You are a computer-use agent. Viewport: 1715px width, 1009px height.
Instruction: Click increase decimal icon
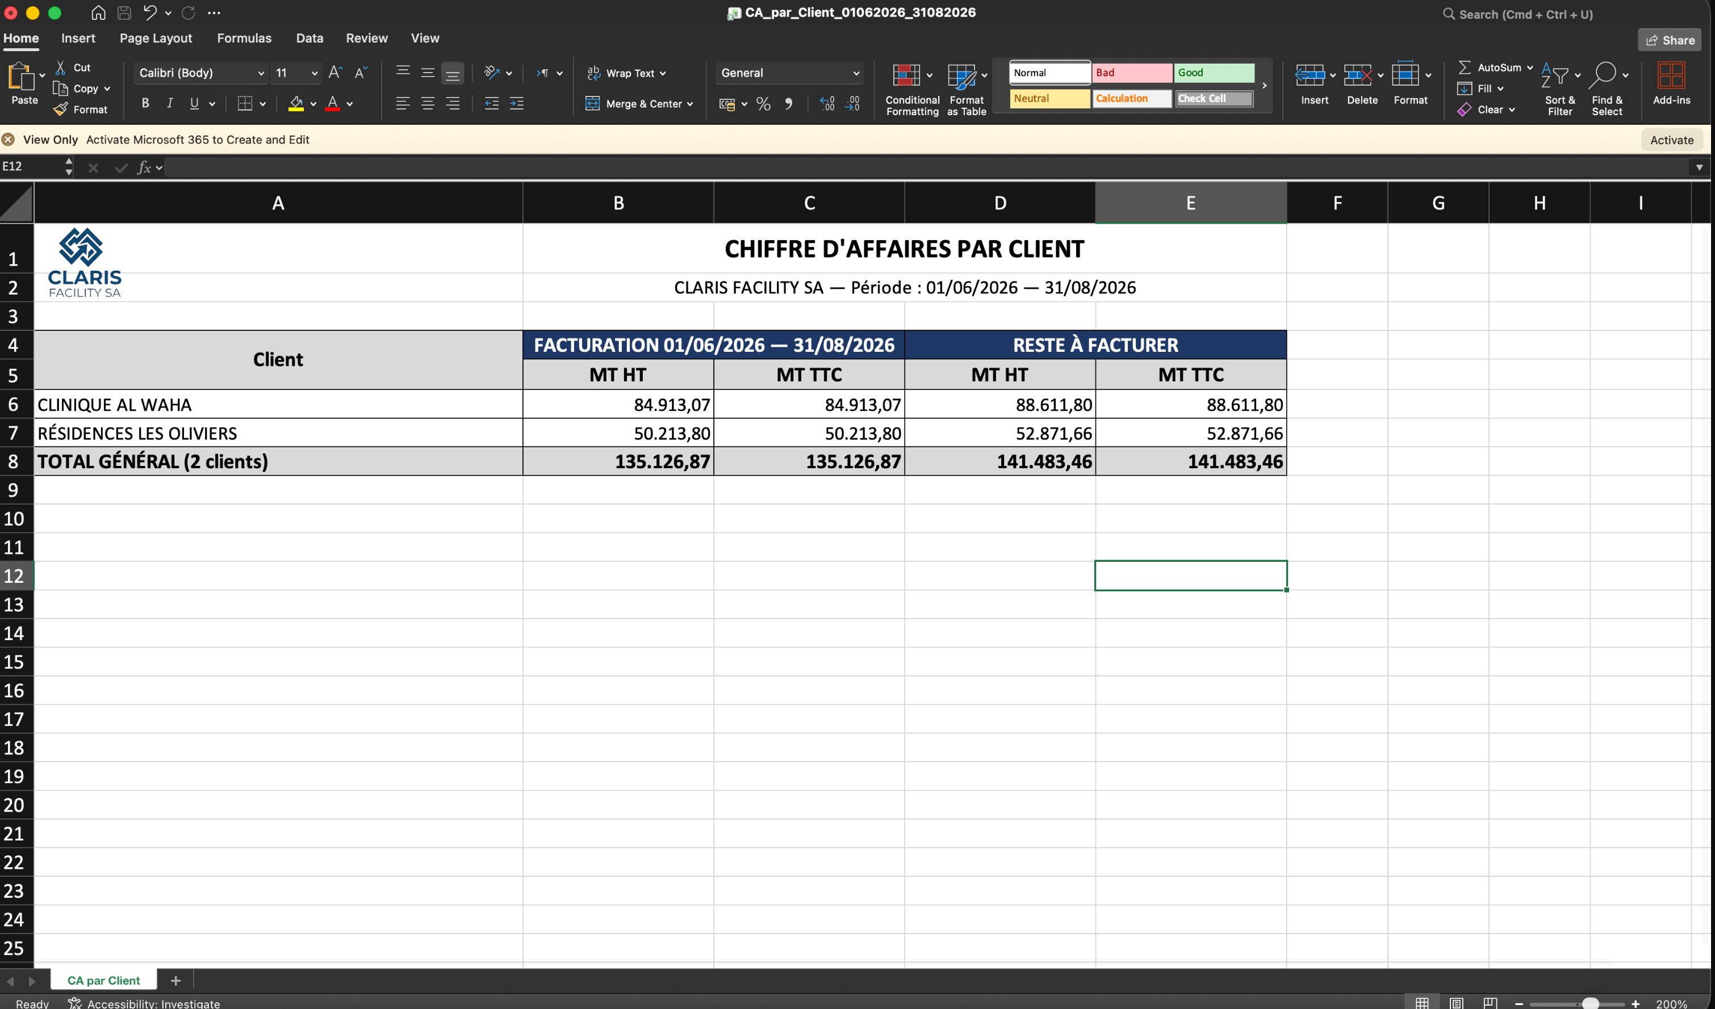pyautogui.click(x=827, y=104)
